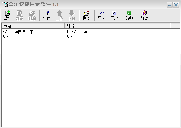
Task: Minimize the 众乐快捷目录软件 window
Action: point(169,5)
